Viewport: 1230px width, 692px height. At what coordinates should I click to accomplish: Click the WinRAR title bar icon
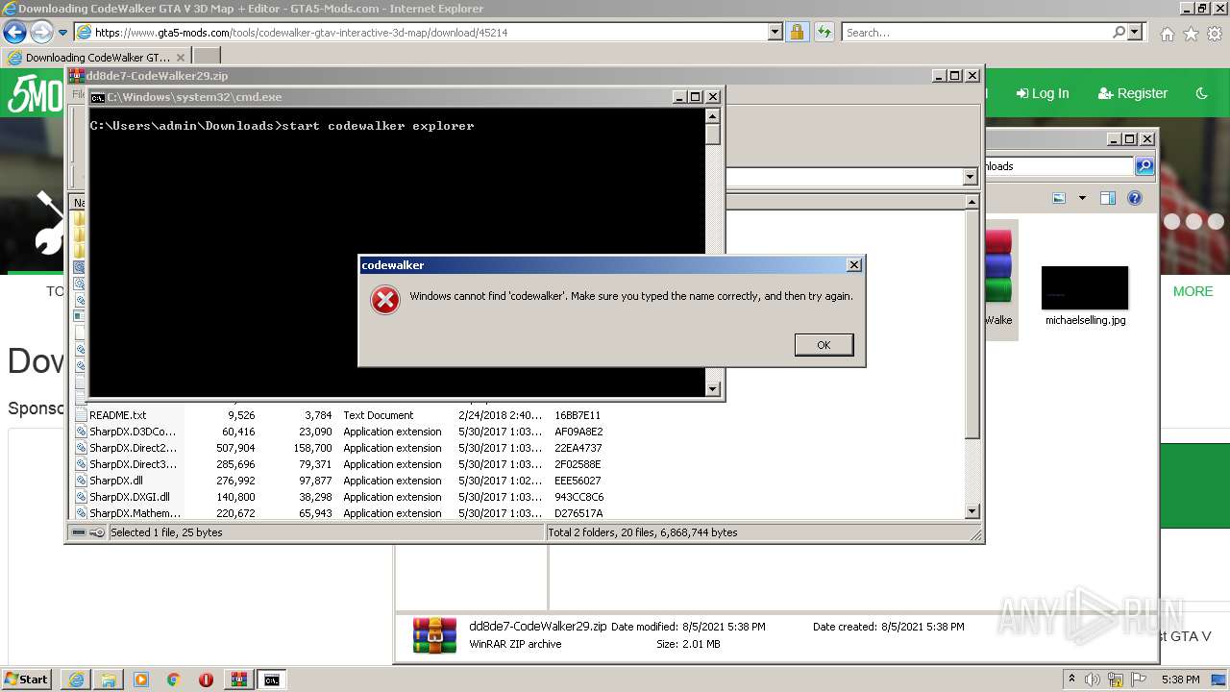77,76
